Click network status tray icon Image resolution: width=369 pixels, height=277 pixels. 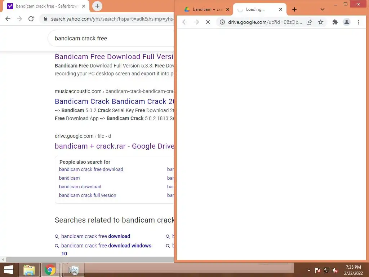pos(326,270)
